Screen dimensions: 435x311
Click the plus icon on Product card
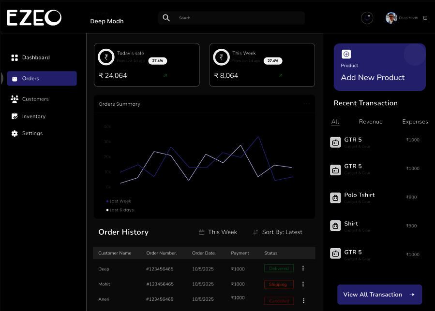point(346,54)
